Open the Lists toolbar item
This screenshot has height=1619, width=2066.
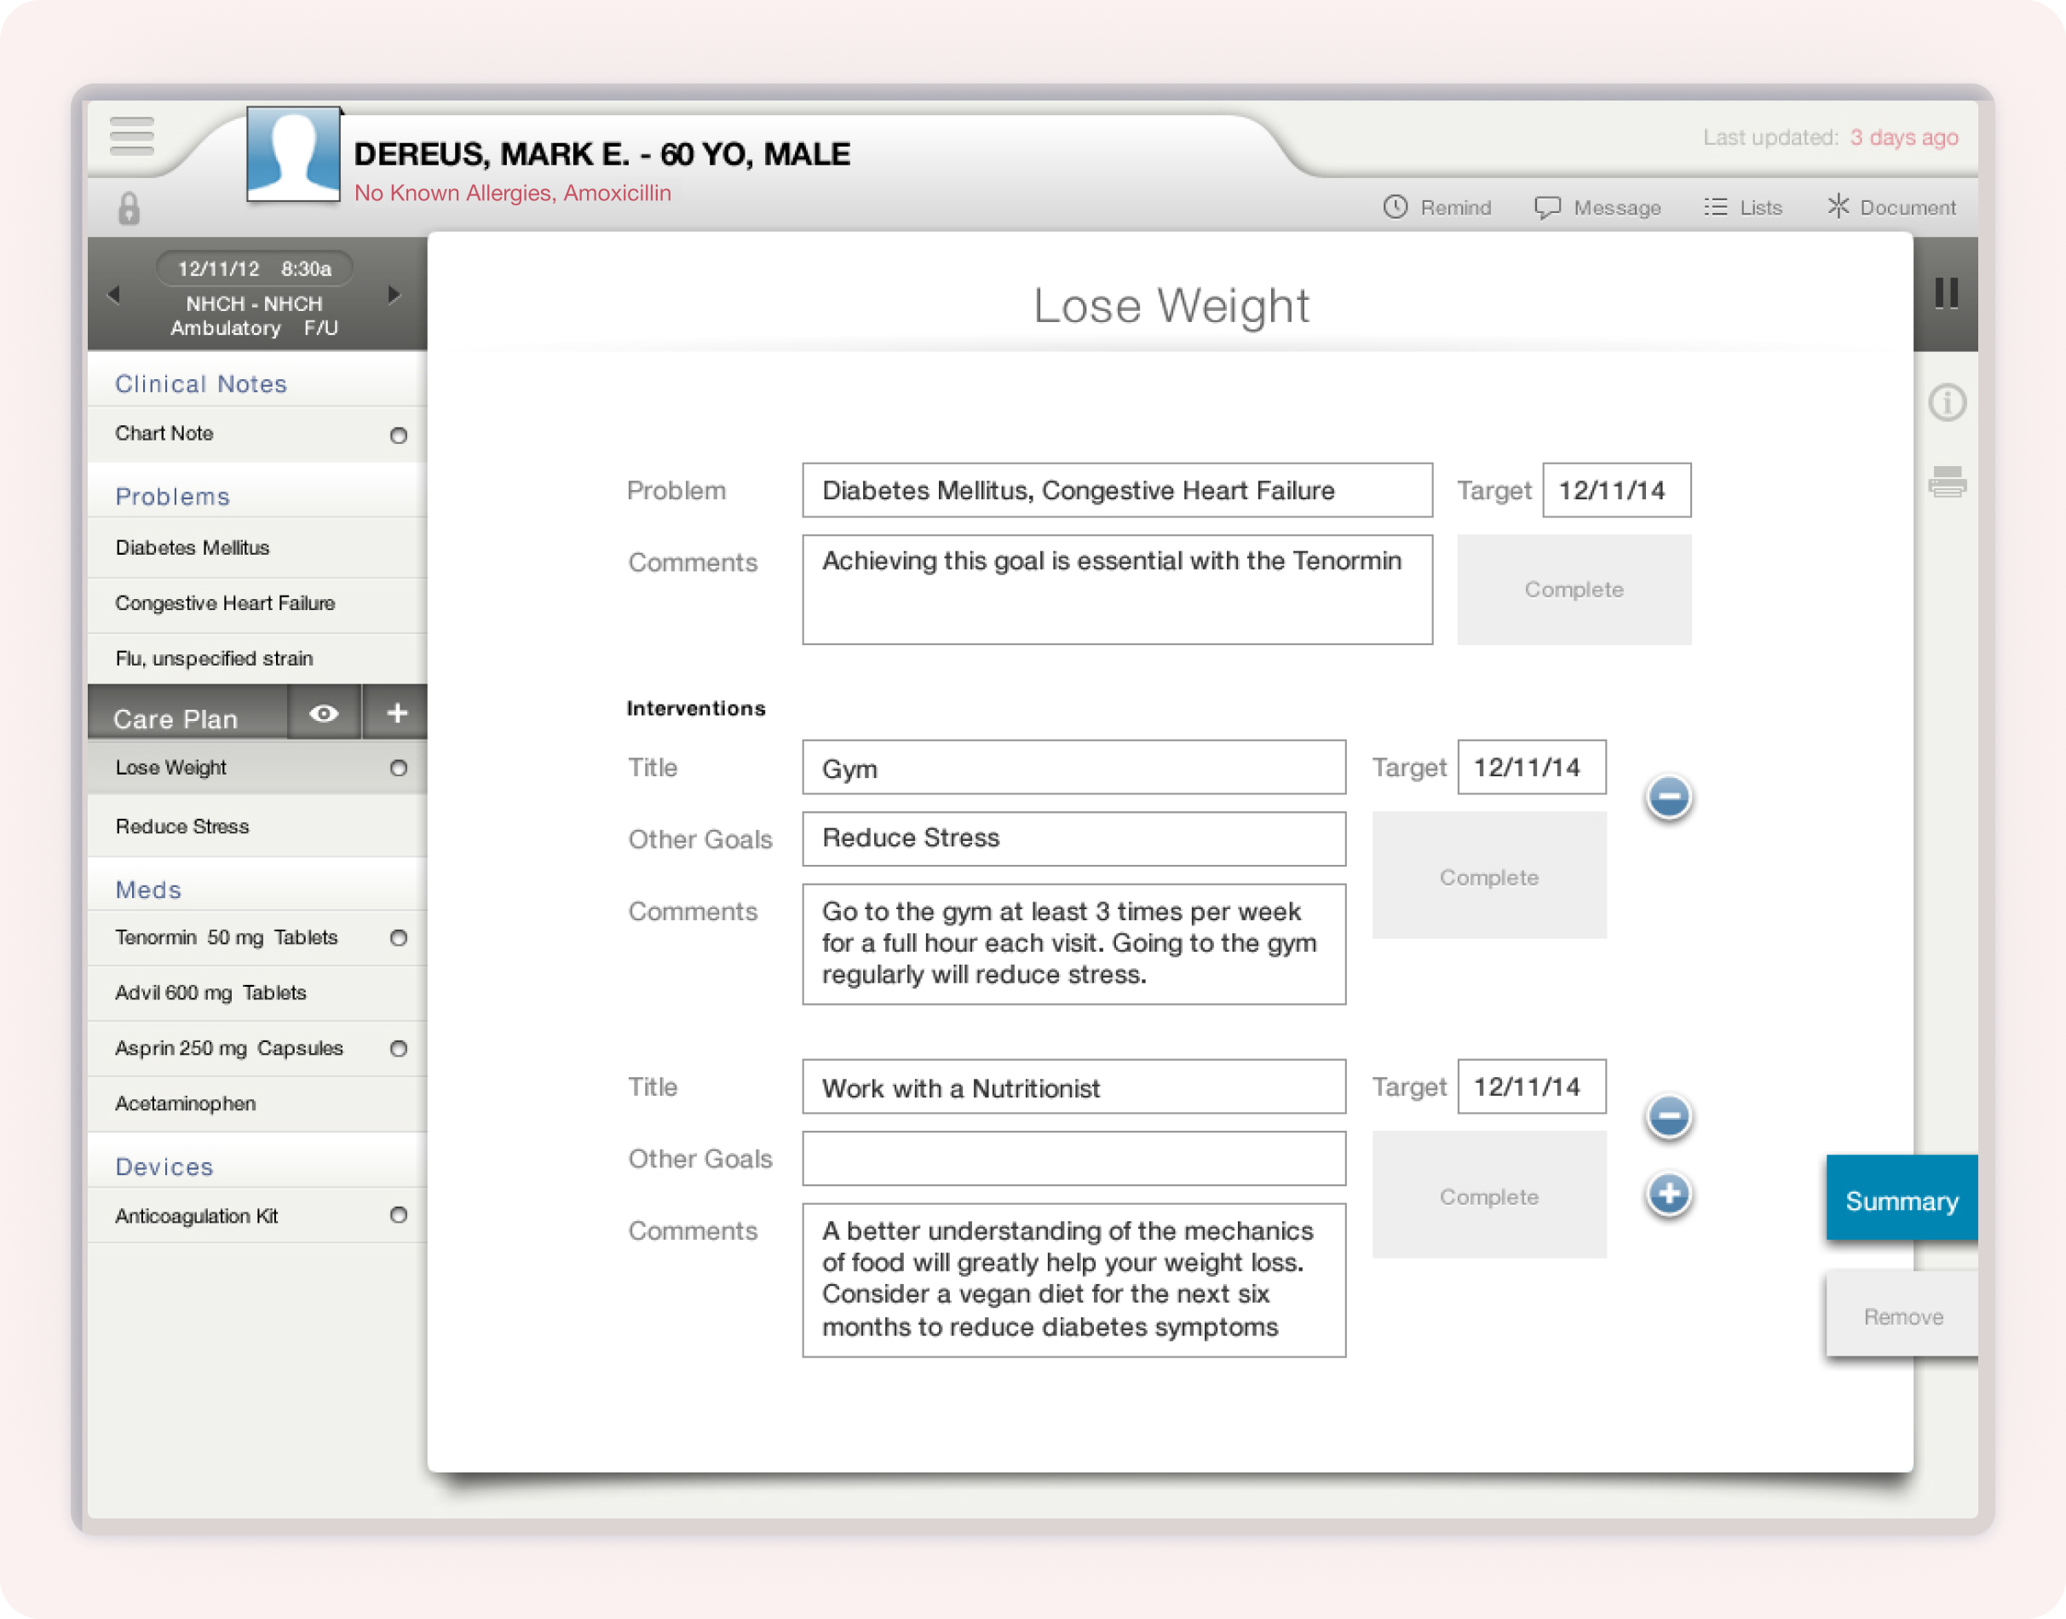click(x=1743, y=207)
